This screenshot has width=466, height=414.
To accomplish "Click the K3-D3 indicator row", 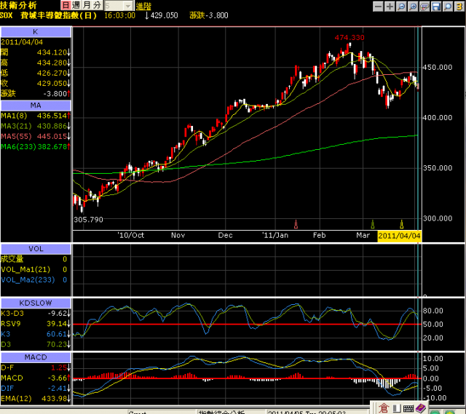I will click(36, 314).
